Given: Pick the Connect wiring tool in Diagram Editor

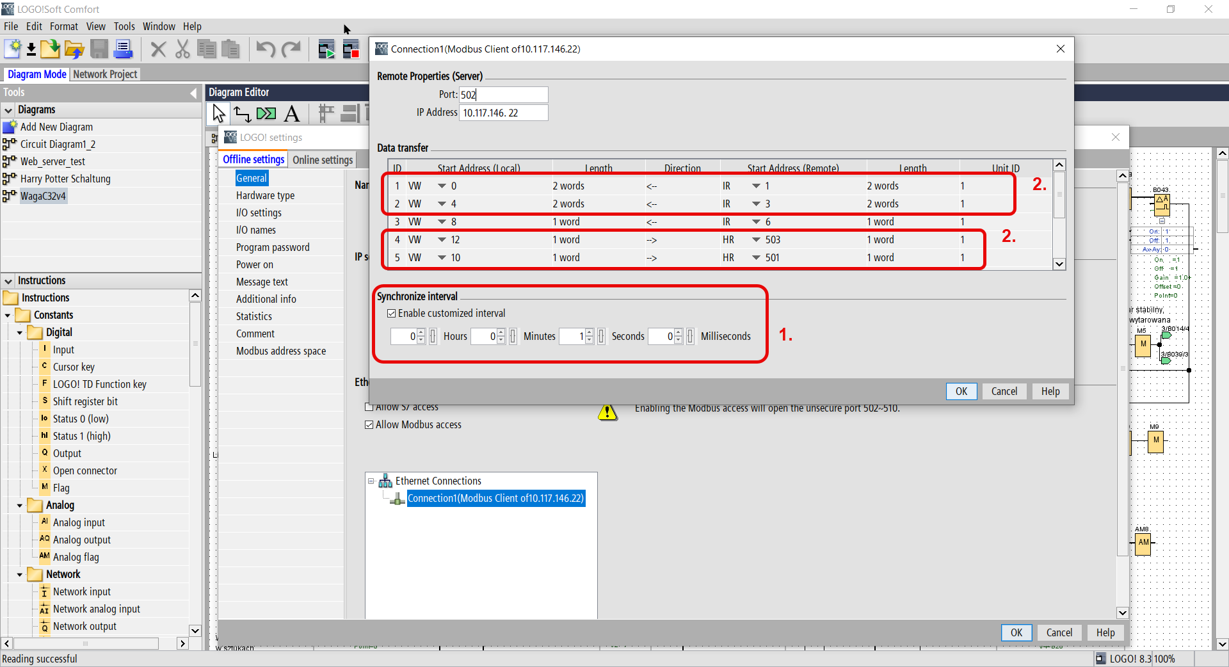Looking at the screenshot, I should [x=242, y=114].
